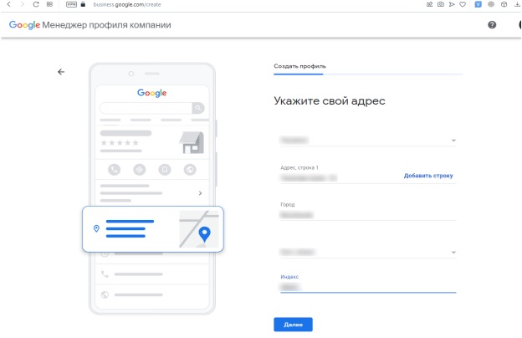
Task: Click the browser back navigation arrow
Action: click(x=8, y=4)
